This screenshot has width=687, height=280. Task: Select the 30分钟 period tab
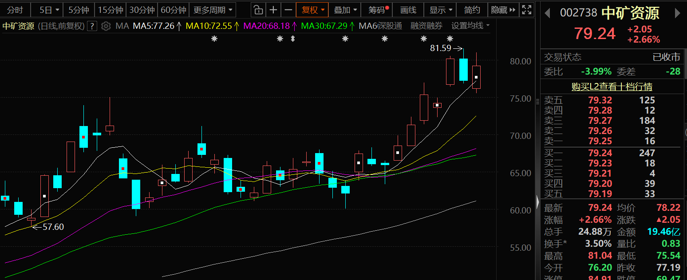(x=142, y=10)
